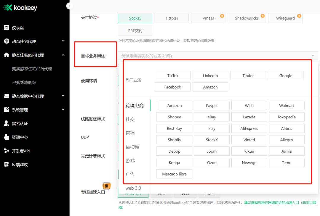Click the 系统管理 edit icon
The height and width of the screenshot is (216, 320).
click(x=6, y=110)
